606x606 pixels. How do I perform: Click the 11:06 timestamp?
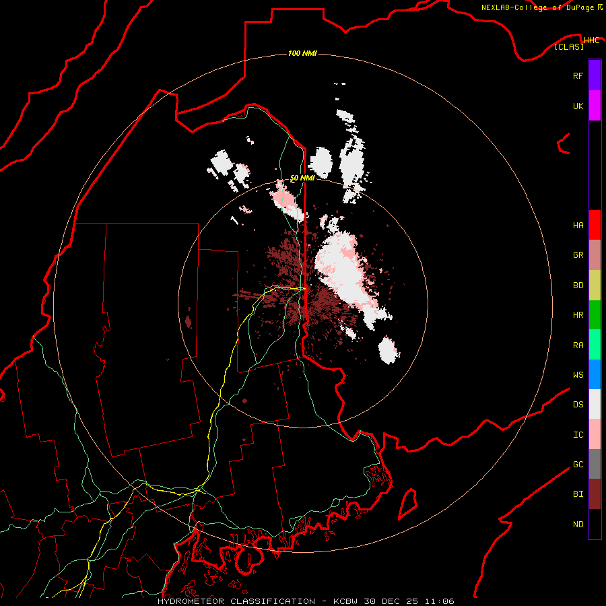pyautogui.click(x=440, y=601)
